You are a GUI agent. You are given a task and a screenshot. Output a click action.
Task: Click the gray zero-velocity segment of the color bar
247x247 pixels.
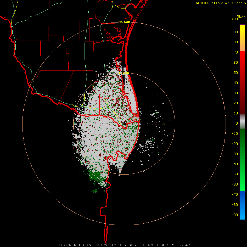(242, 122)
